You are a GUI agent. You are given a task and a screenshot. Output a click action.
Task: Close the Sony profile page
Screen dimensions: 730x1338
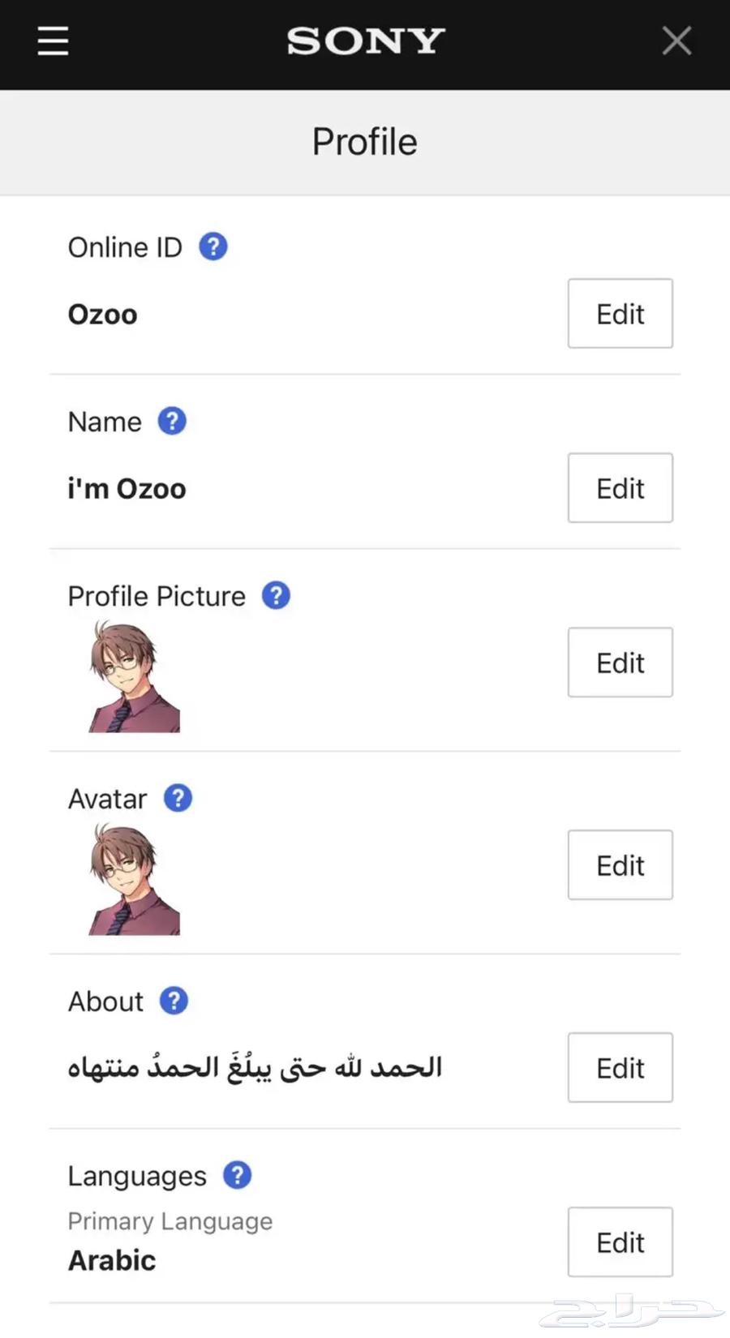coord(676,41)
